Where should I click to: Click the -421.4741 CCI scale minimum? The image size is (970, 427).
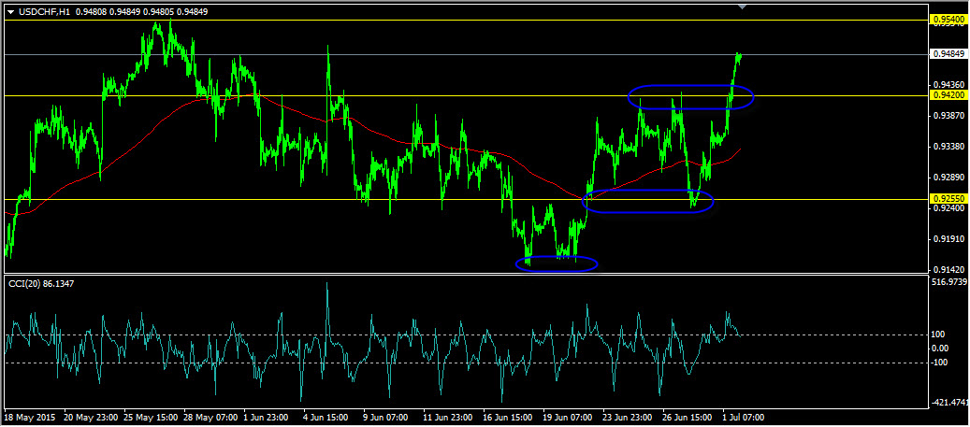949,403
